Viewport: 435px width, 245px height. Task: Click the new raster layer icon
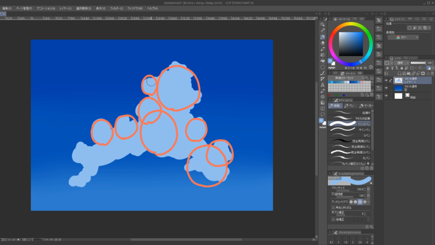point(399,74)
